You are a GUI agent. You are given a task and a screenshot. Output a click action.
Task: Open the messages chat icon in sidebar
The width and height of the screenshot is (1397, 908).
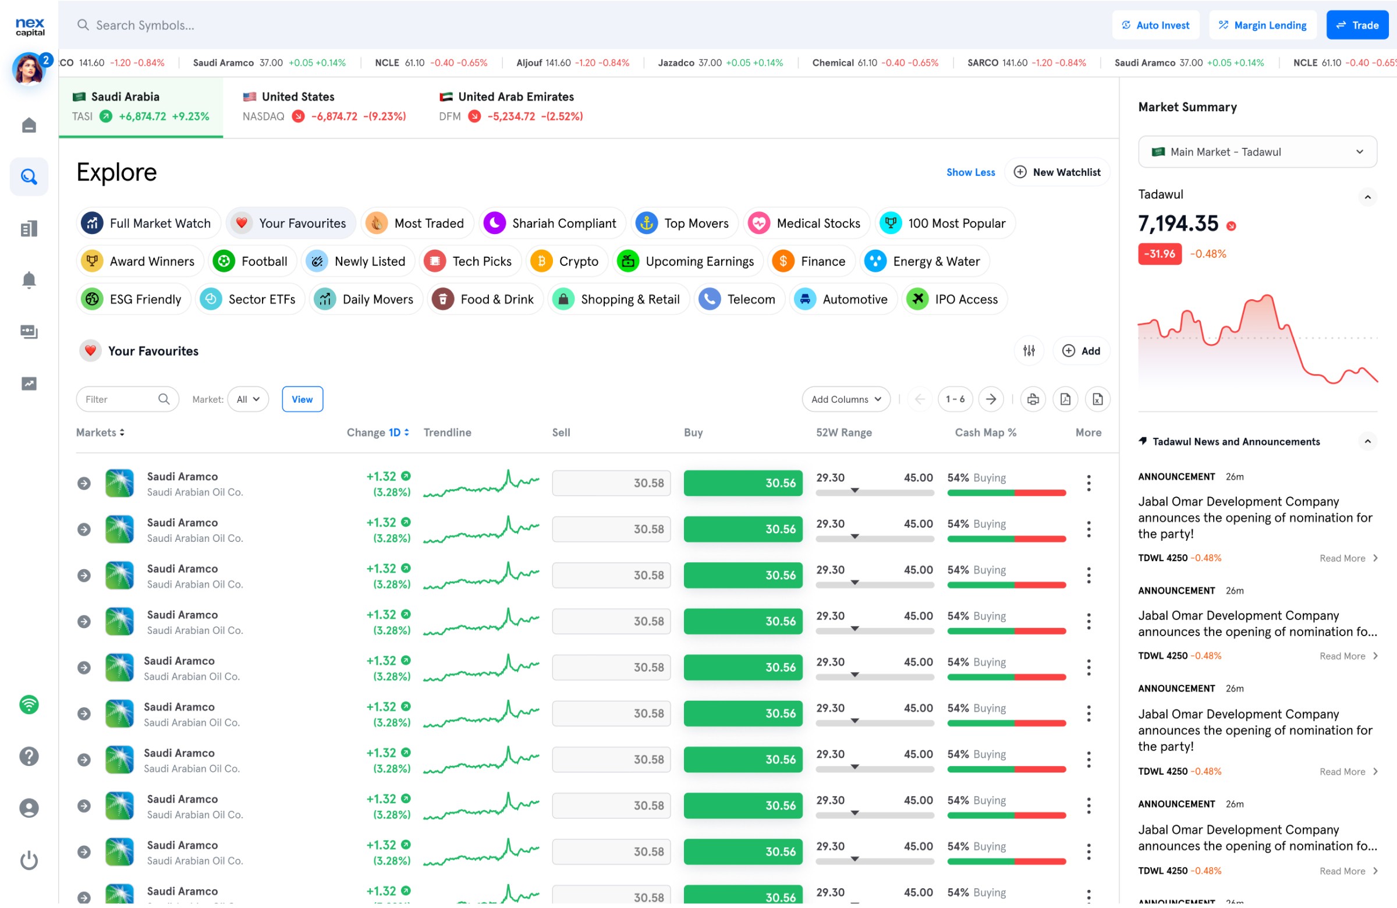(x=29, y=332)
